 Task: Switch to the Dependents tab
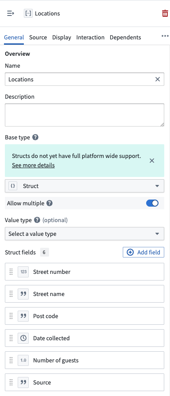click(x=125, y=37)
